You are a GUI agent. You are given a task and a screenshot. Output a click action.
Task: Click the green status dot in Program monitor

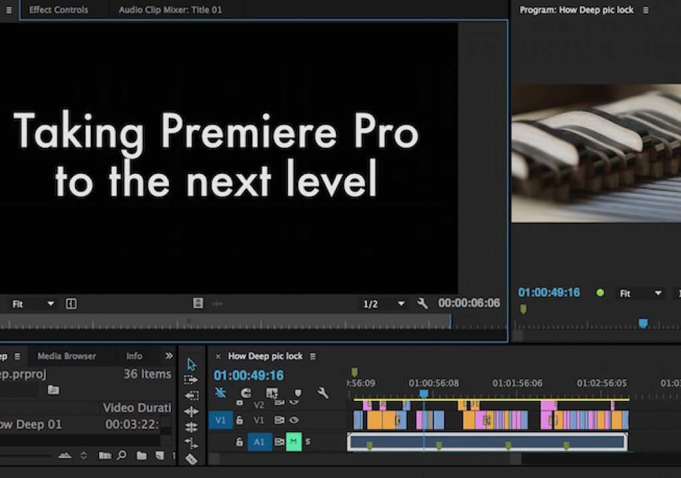pos(601,293)
